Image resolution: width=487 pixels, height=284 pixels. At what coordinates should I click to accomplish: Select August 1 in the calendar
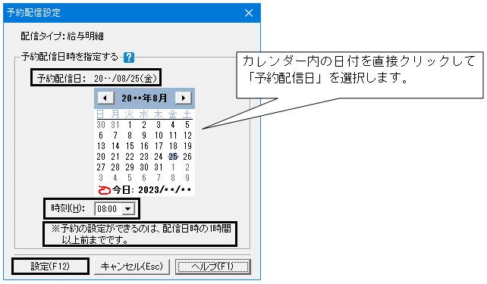point(130,125)
